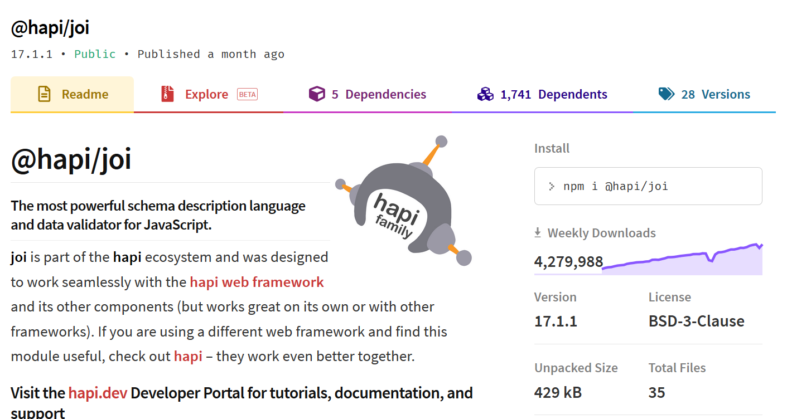Switch to the Readme tab
The height and width of the screenshot is (419, 787).
(x=85, y=94)
